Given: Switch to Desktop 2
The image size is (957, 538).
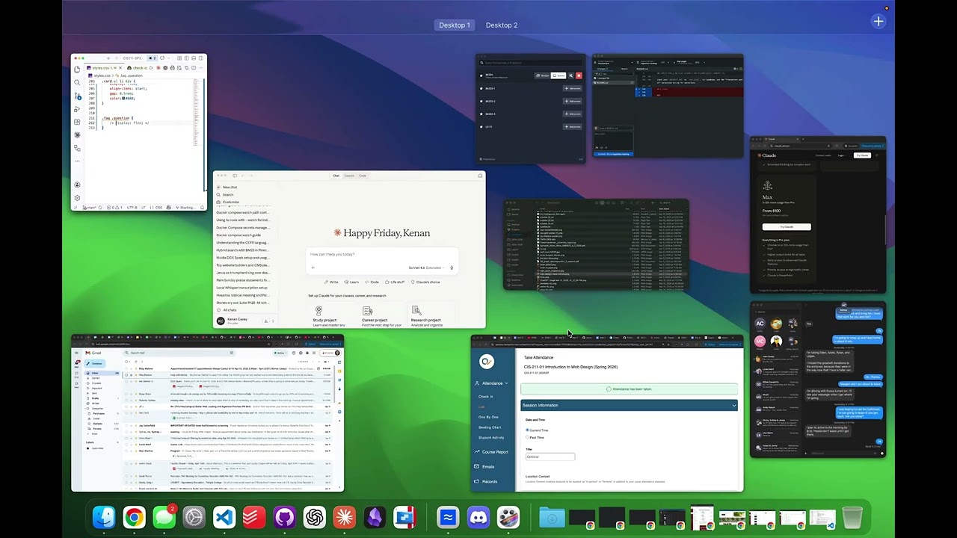Looking at the screenshot, I should click(x=502, y=25).
